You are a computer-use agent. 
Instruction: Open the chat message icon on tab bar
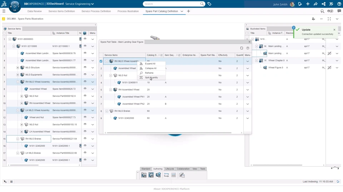pyautogui.click(x=339, y=11)
